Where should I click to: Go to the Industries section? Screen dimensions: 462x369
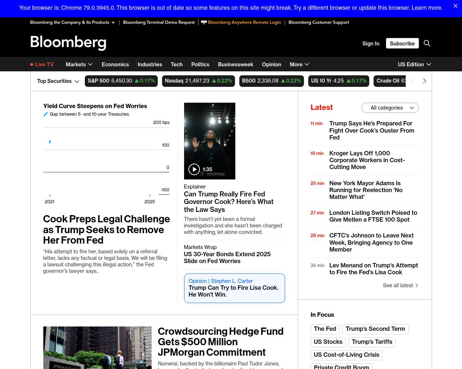click(150, 65)
